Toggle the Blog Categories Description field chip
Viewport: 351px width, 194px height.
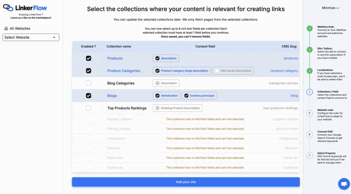coord(166,83)
